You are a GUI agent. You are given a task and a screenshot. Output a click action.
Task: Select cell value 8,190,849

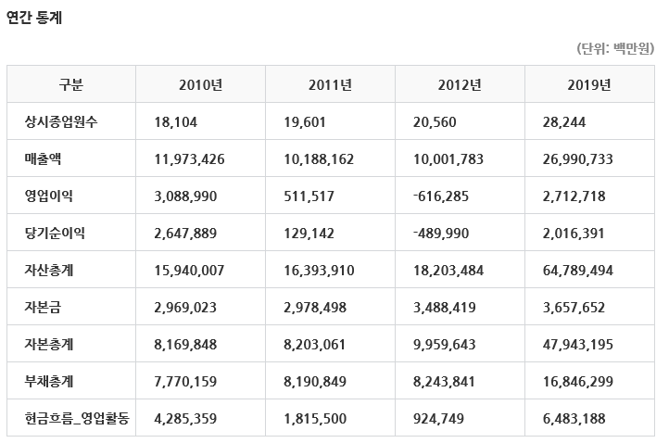tap(315, 382)
